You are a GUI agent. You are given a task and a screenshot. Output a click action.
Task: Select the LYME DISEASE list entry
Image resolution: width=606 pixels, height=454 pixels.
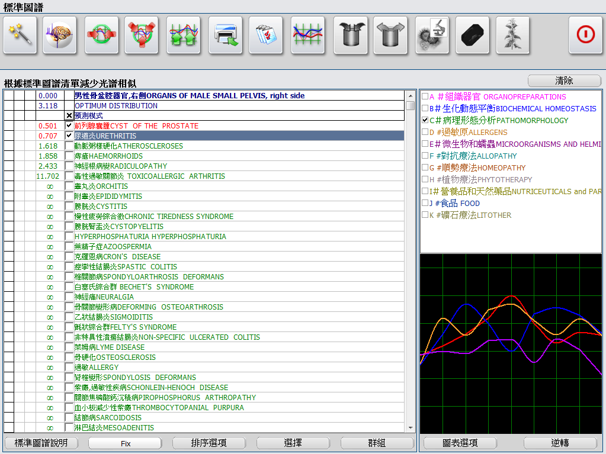109,347
